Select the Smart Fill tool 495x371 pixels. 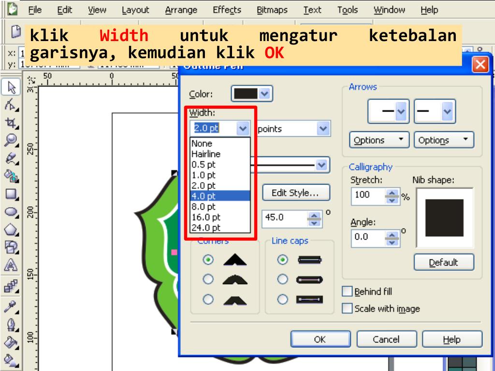(x=12, y=176)
